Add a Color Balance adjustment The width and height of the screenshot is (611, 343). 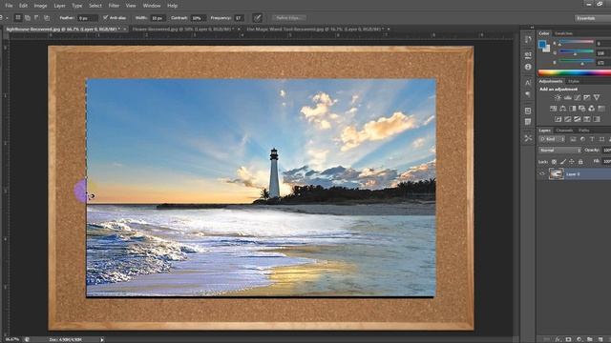(x=562, y=109)
